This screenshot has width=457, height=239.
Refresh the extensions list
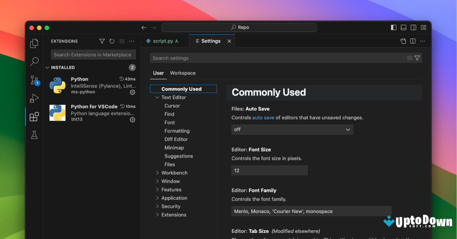112,41
